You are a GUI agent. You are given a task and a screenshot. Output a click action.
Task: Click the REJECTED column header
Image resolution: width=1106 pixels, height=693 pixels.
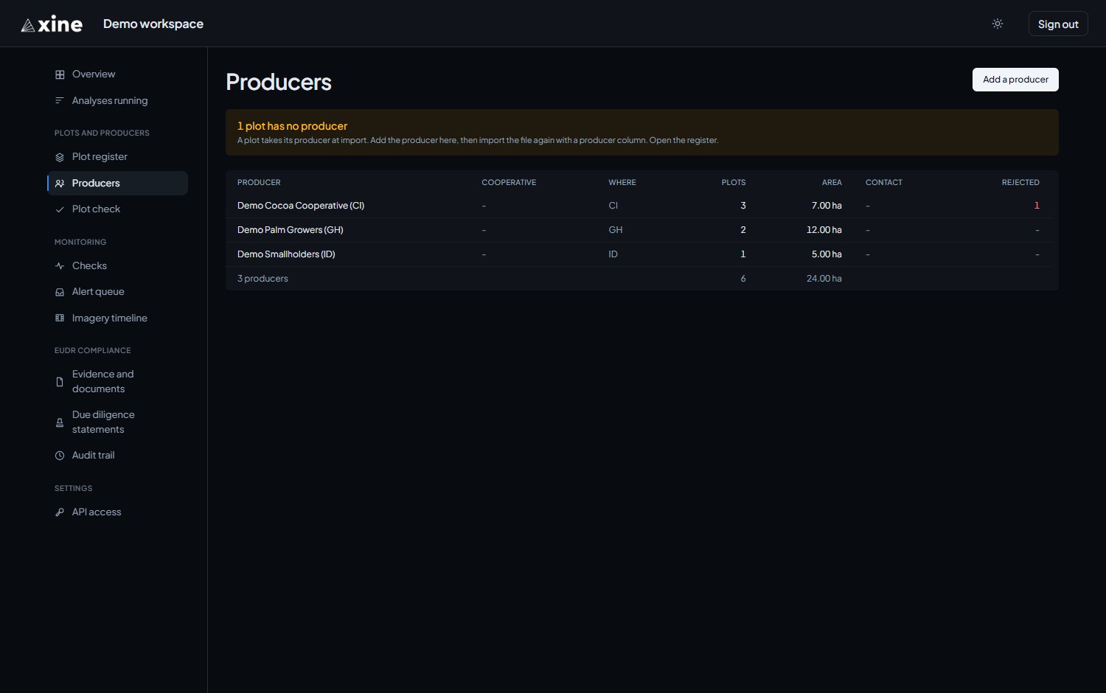[1020, 182]
